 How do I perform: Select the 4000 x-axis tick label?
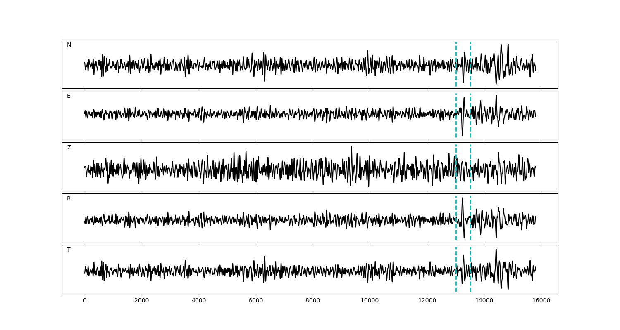coord(199,301)
